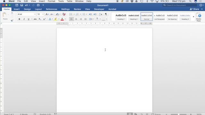Click the Text Effects outlined A icon
Viewport: 205px width, 115px height.
50,19
